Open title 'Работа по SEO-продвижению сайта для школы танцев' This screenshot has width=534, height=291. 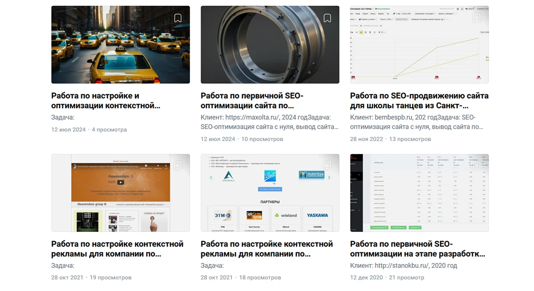(419, 101)
